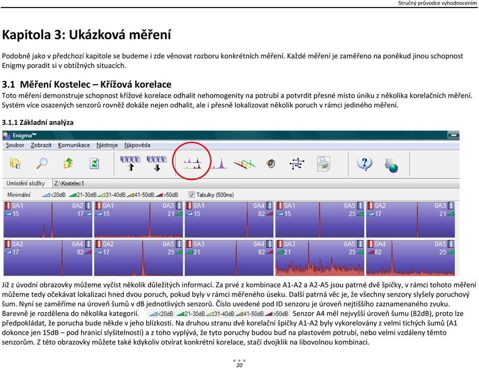Click the Minimální label
479x368 pixels.
point(18,195)
